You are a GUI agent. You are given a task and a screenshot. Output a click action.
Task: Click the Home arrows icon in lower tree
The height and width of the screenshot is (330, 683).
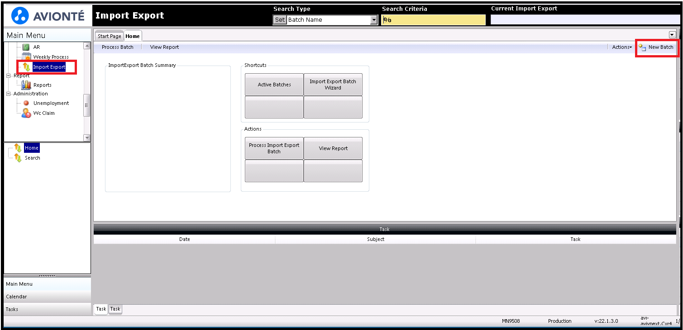[18, 148]
